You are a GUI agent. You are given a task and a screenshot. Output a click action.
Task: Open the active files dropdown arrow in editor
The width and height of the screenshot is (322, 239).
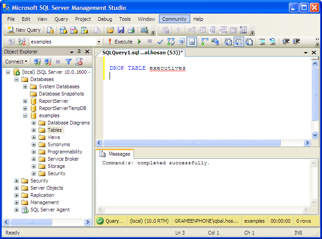(x=306, y=53)
